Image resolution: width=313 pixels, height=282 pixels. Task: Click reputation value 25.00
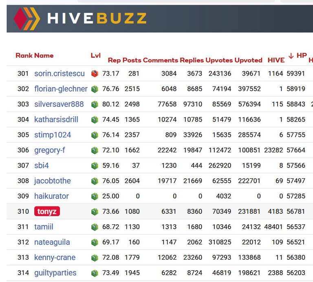(110, 196)
